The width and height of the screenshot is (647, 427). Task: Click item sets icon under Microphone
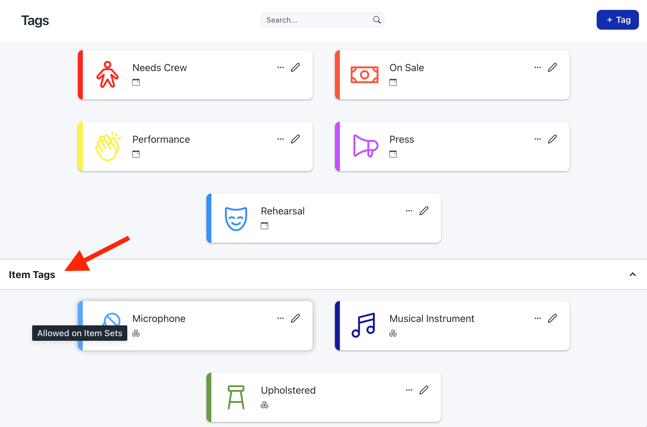[x=136, y=333]
